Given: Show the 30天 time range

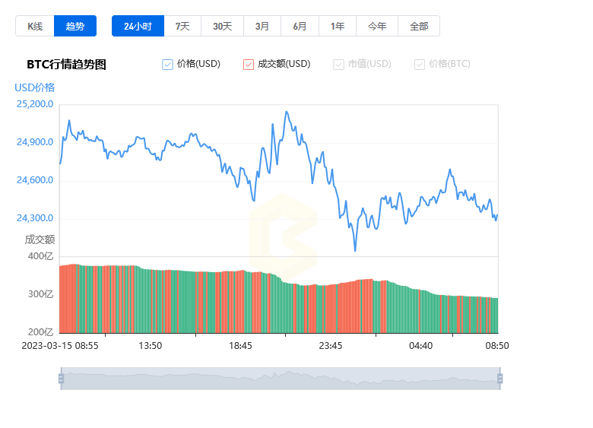Looking at the screenshot, I should [222, 26].
